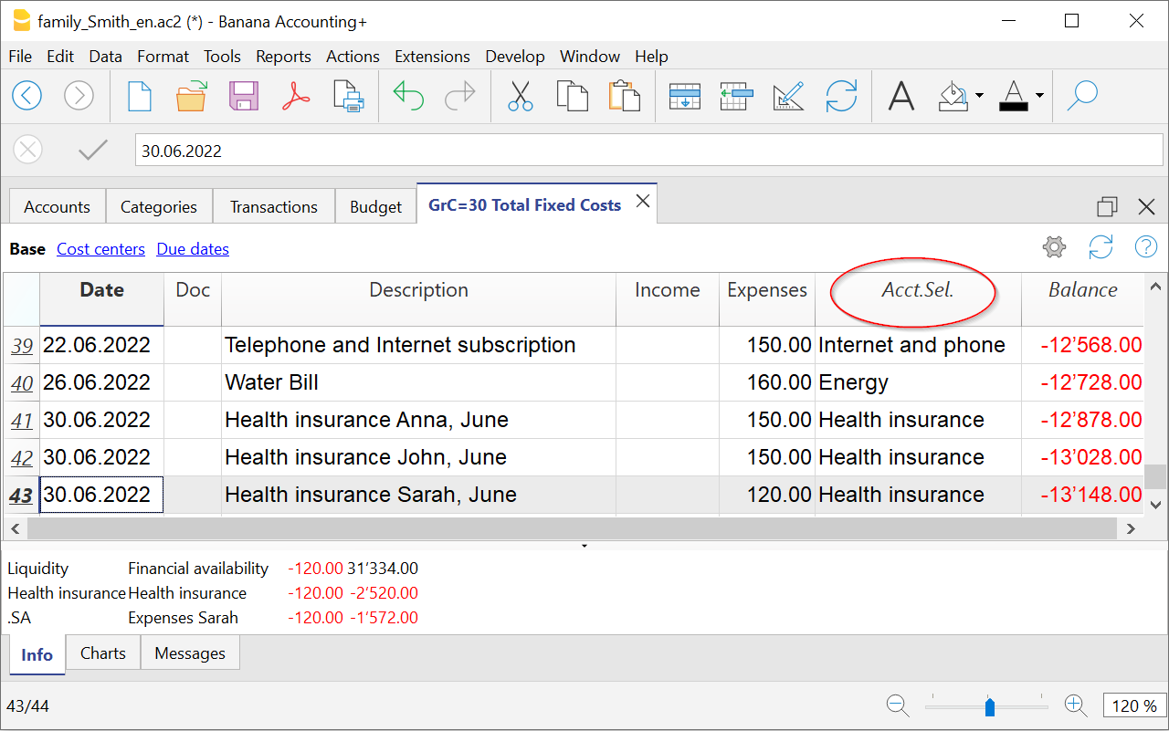The image size is (1169, 731).
Task: Switch to the Transactions tab
Action: 273,207
